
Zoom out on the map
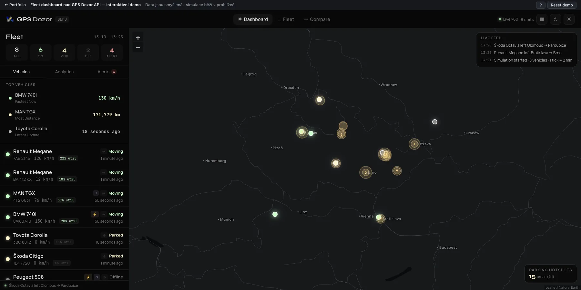[x=138, y=48]
